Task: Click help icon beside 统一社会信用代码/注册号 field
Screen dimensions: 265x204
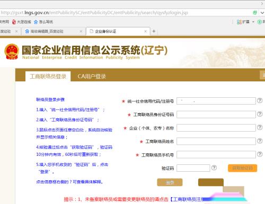Action: [260, 100]
